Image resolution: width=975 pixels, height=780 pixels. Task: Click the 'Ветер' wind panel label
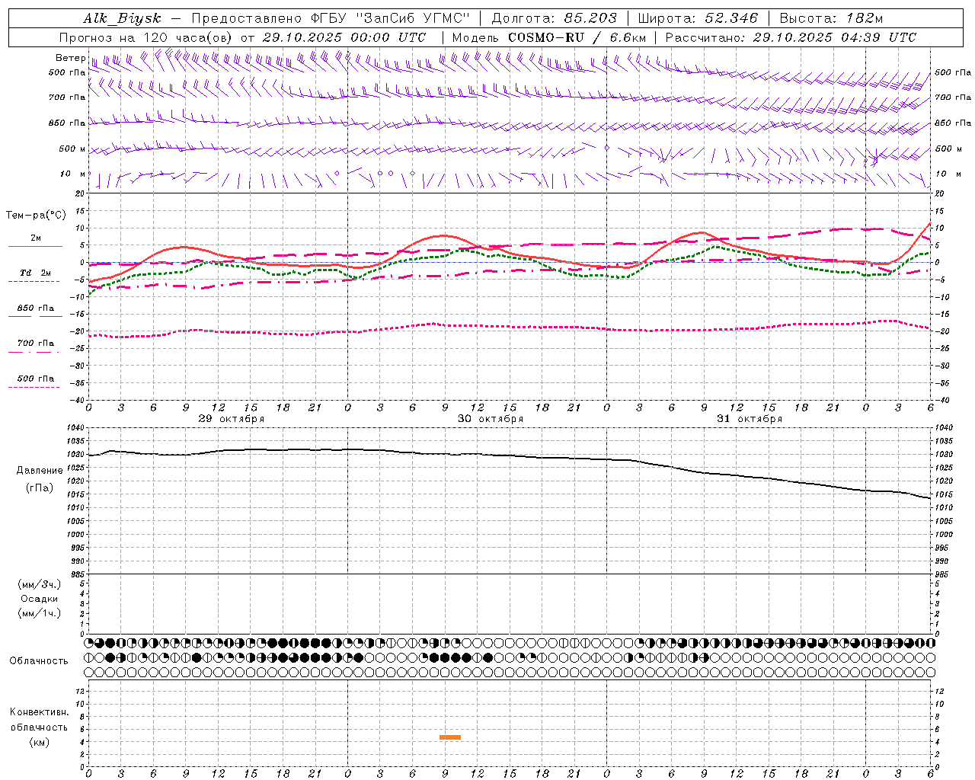point(70,58)
